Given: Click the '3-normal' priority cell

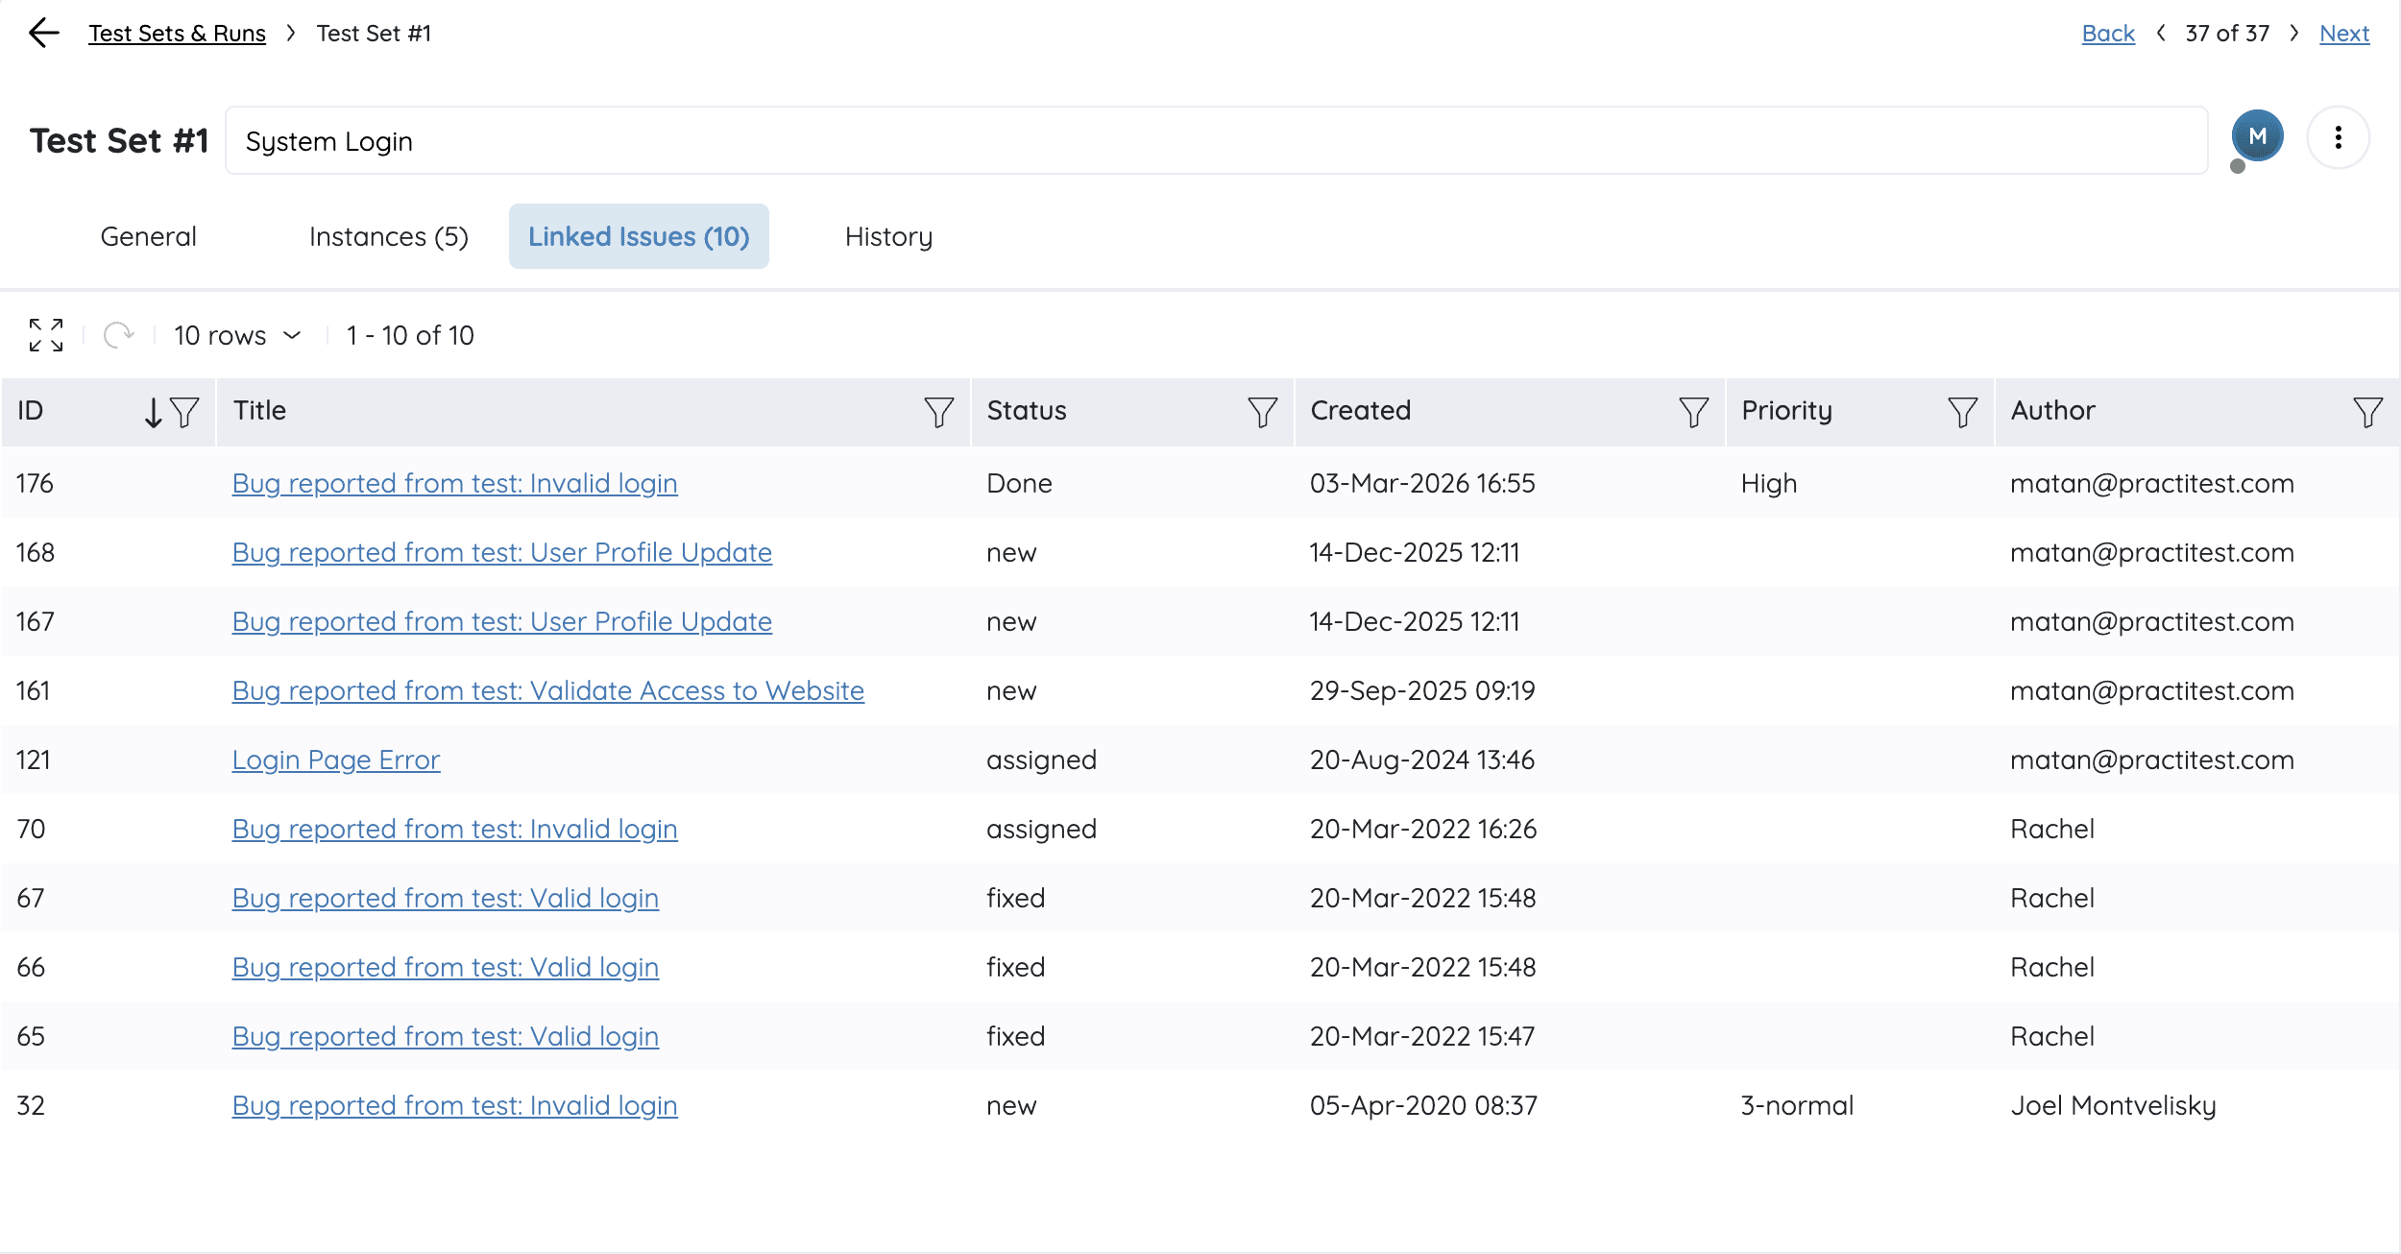Looking at the screenshot, I should [1796, 1105].
